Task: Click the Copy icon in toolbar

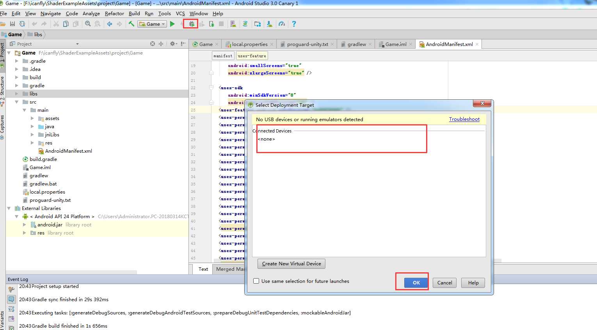Action: click(x=66, y=24)
